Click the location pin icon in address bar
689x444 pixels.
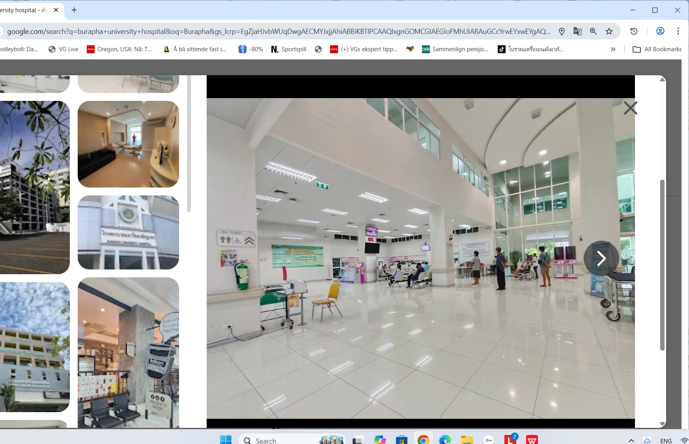[562, 31]
